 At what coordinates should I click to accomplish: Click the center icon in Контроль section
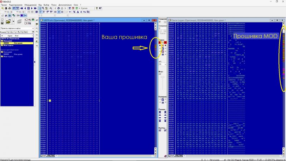[163, 100]
